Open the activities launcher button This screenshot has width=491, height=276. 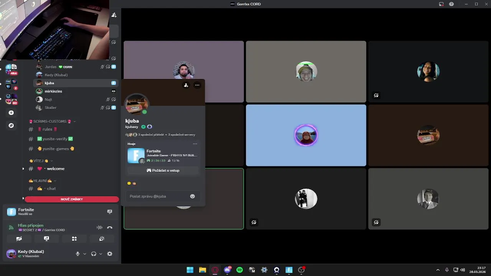[74, 238]
